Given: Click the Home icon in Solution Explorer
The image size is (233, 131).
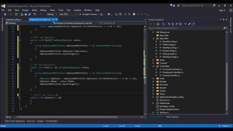Looking at the screenshot, I should coord(158,24).
